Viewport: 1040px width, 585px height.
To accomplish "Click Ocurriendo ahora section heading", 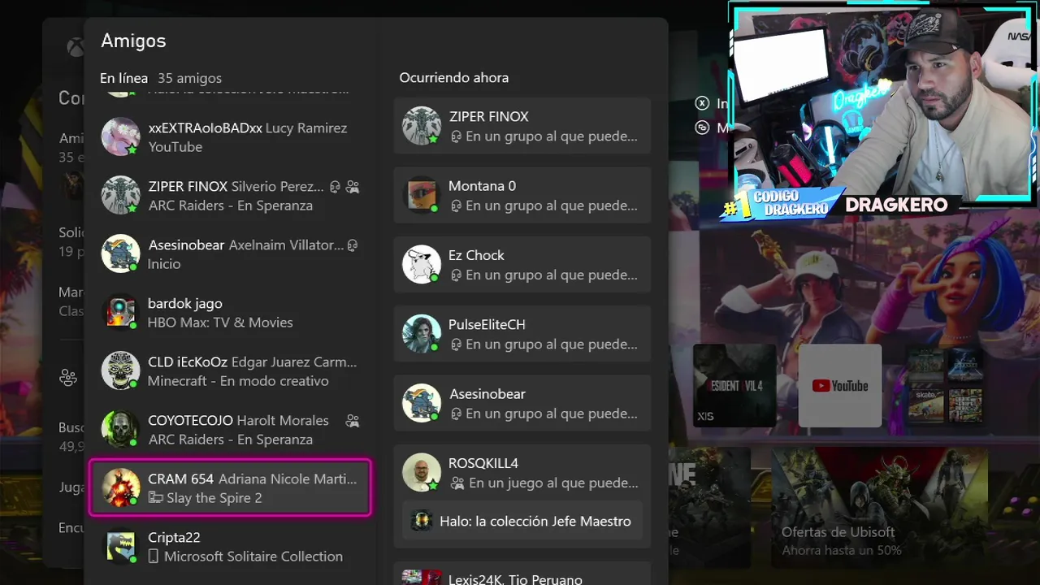I will pos(453,77).
